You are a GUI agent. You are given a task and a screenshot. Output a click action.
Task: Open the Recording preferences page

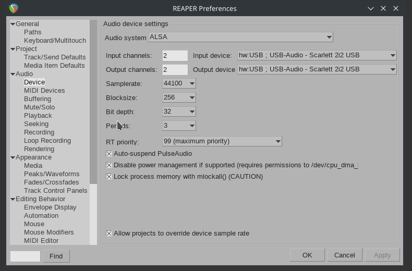coord(39,132)
